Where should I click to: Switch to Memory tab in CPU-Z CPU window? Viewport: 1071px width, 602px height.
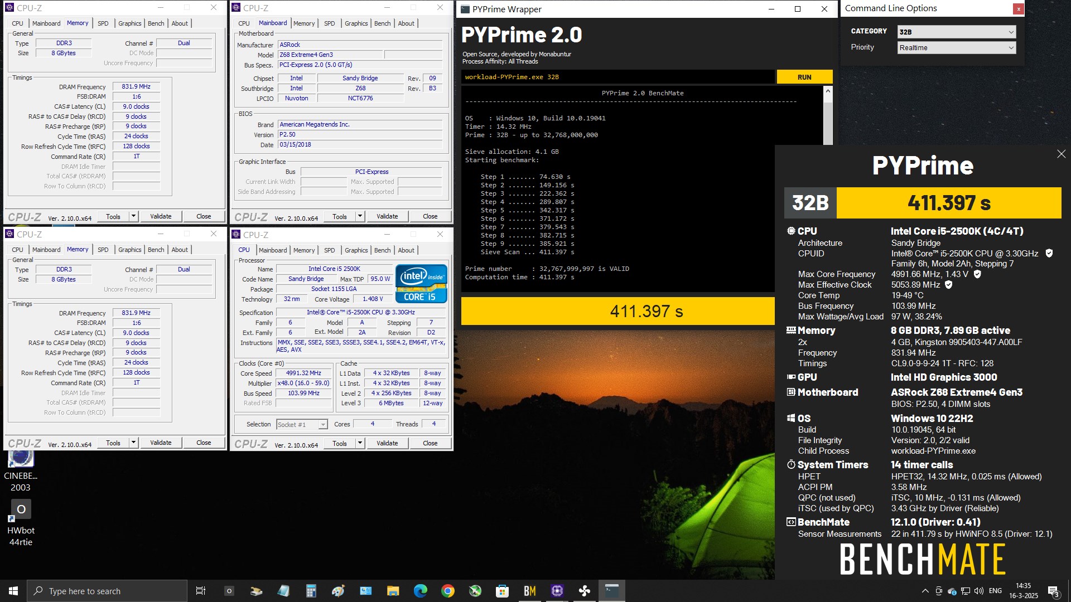[x=304, y=250]
